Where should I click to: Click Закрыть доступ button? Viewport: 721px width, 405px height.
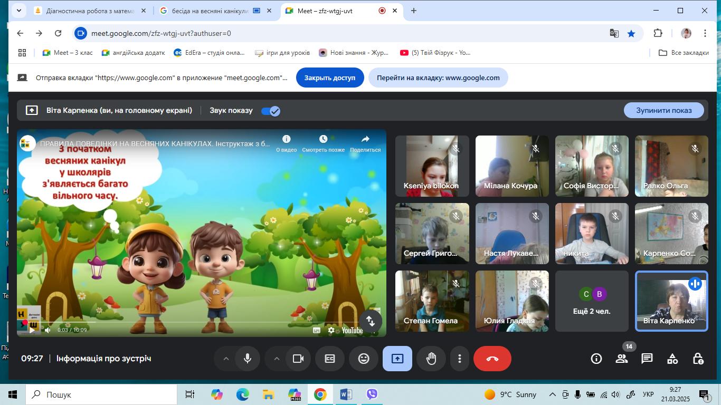coord(330,78)
